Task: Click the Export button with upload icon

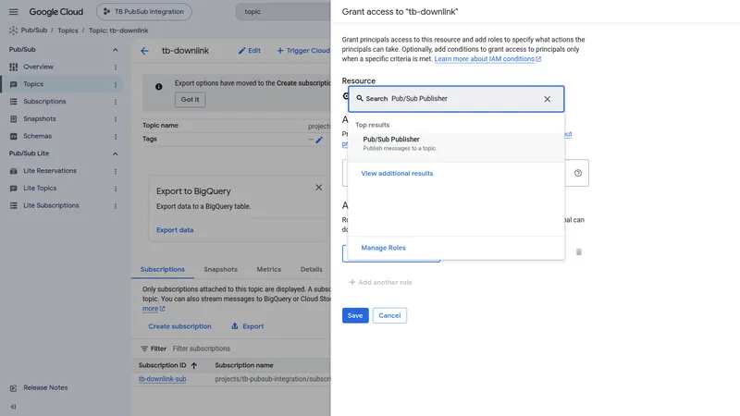Action: (248, 326)
